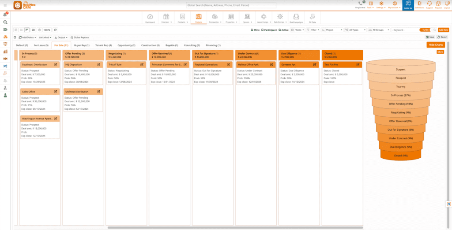Open the Request lightbulb icon
The image size is (452, 230).
438,4
